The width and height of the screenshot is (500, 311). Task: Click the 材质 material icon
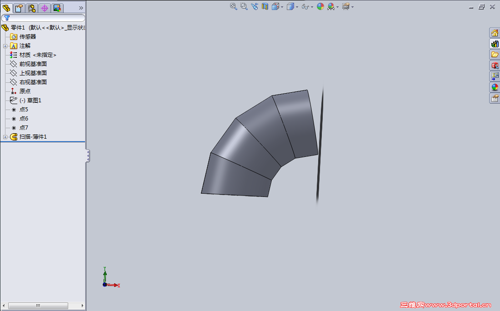13,55
